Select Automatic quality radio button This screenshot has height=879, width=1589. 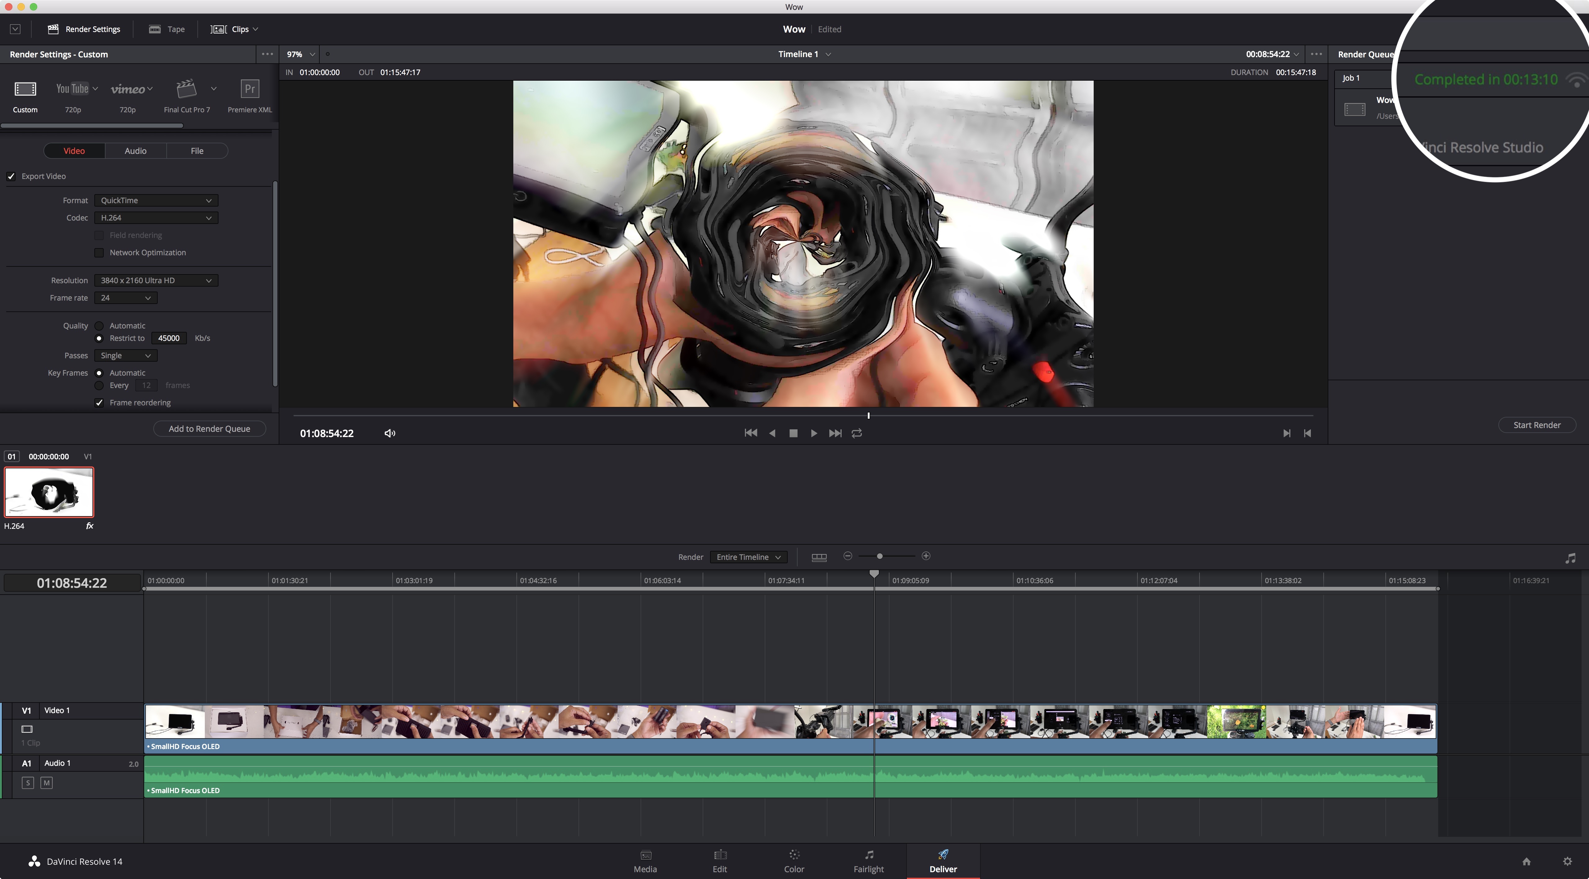[99, 325]
